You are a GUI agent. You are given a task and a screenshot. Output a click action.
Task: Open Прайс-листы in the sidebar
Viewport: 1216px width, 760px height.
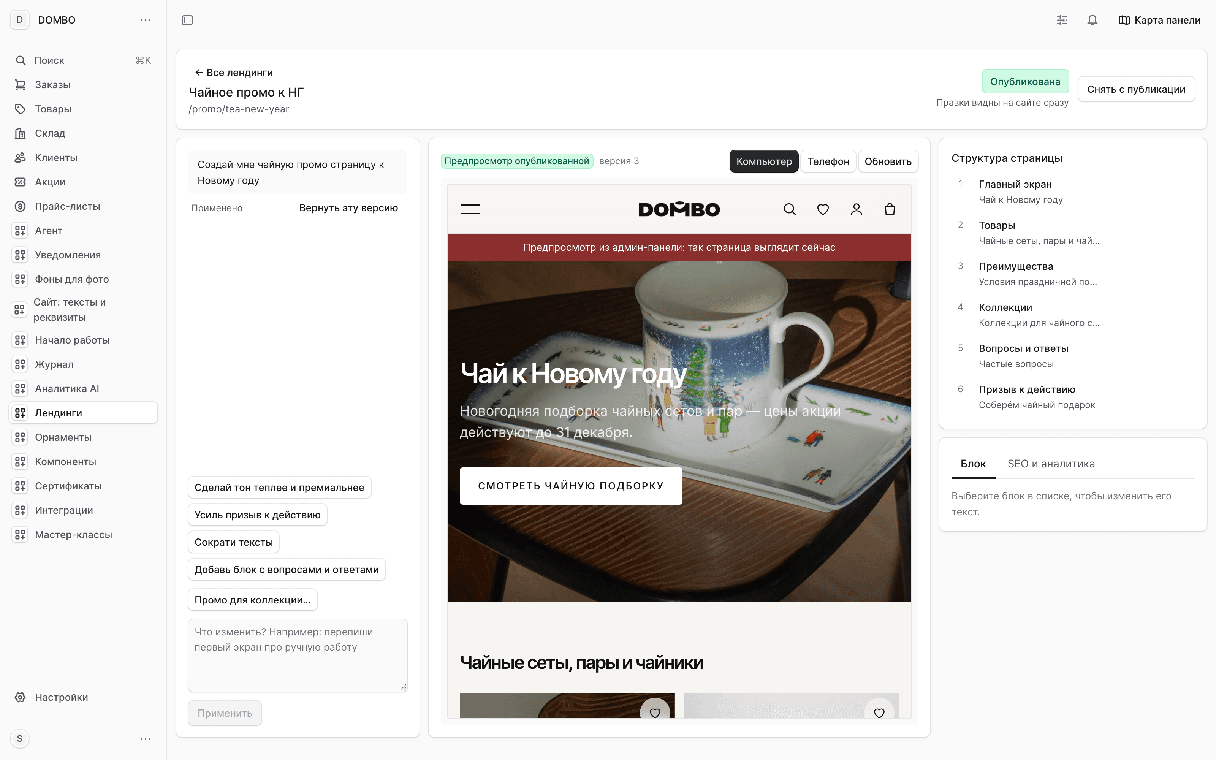[x=84, y=206]
